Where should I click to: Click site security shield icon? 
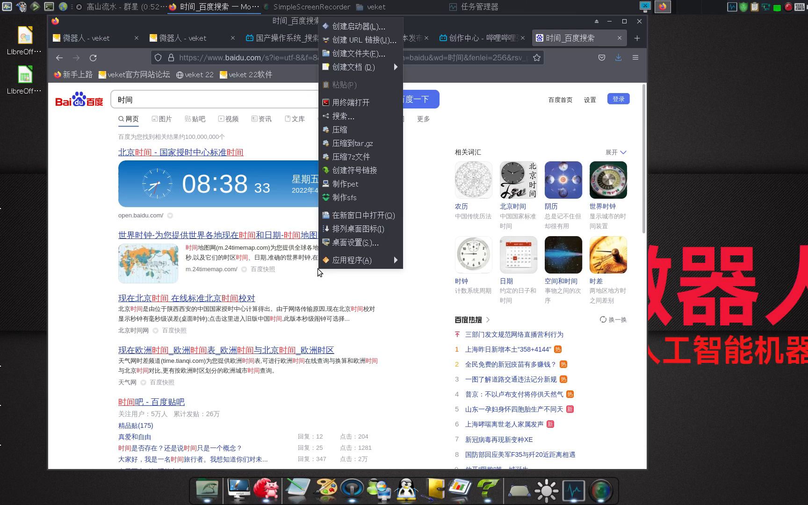click(x=158, y=58)
